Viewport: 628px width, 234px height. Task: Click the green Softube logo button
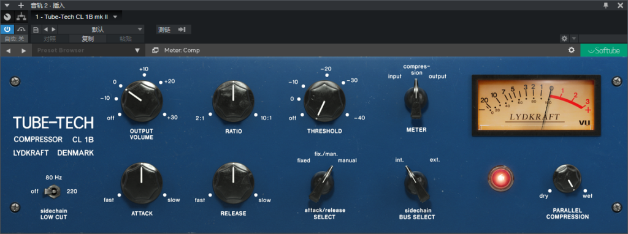point(604,50)
